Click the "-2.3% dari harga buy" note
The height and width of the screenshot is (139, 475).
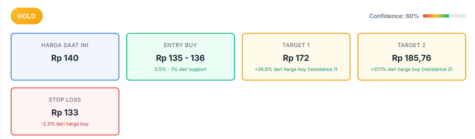click(65, 124)
